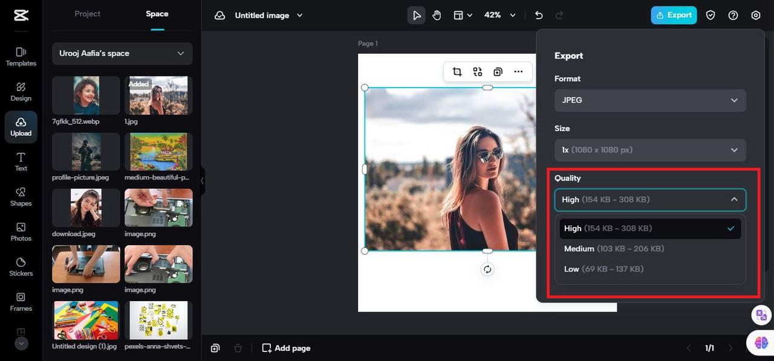Click the smart tools icon on image toolbar

(478, 72)
